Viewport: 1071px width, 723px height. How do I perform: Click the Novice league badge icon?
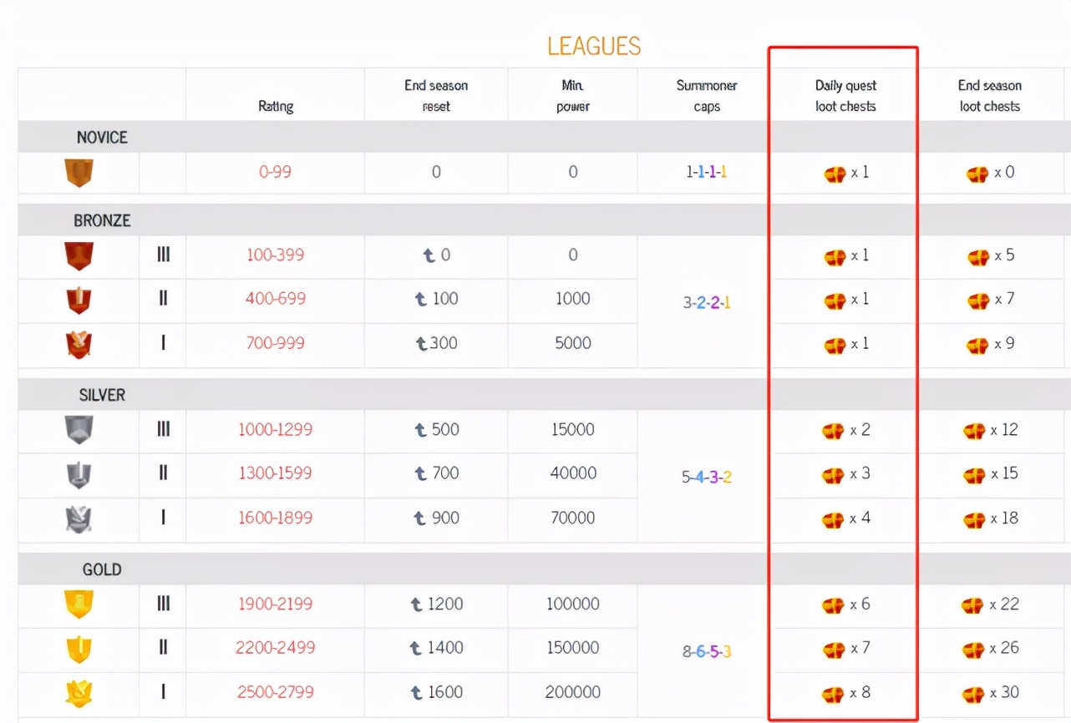79,173
